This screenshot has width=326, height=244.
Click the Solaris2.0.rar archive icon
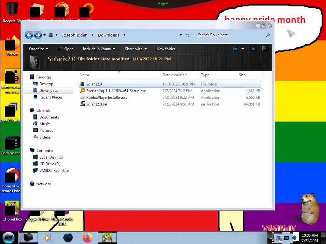coord(82,104)
